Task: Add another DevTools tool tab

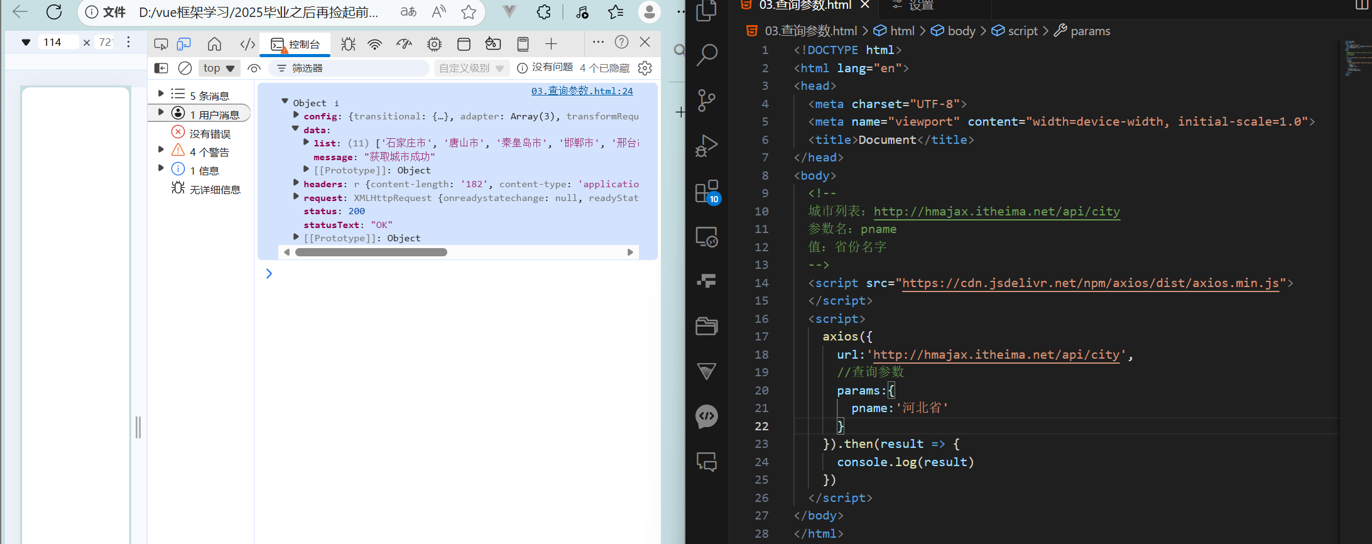Action: click(551, 44)
